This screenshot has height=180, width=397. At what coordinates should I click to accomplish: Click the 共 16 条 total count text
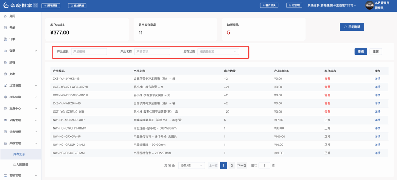coord(170,166)
